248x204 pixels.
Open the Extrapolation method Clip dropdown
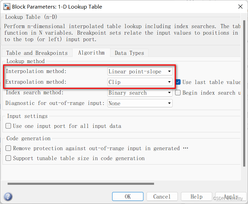[x=140, y=82]
